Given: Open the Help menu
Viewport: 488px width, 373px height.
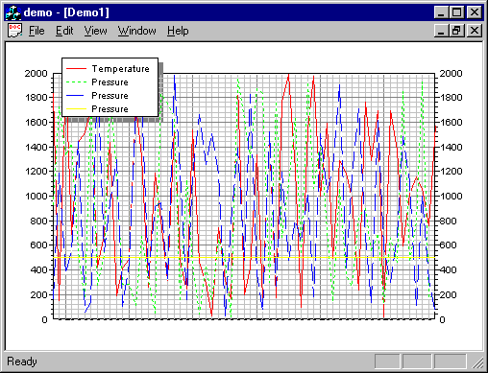Looking at the screenshot, I should point(178,31).
